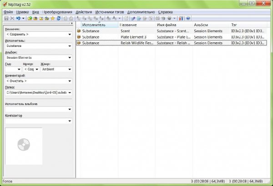Click the blue Help question mark icon
273x186 pixels.
pos(188,18)
